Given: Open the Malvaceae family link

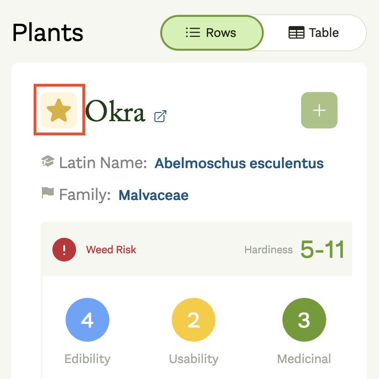Looking at the screenshot, I should (154, 195).
